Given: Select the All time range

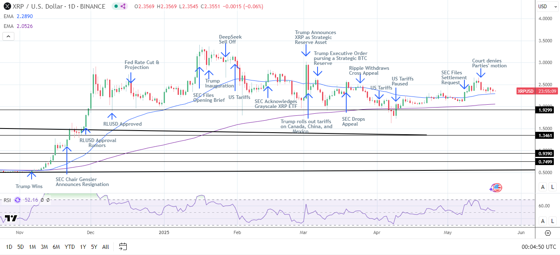Looking at the screenshot, I should [105, 247].
